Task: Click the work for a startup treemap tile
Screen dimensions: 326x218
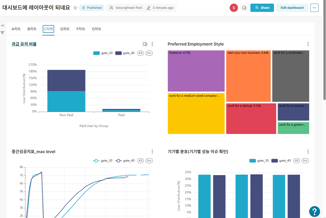Action: click(x=251, y=119)
